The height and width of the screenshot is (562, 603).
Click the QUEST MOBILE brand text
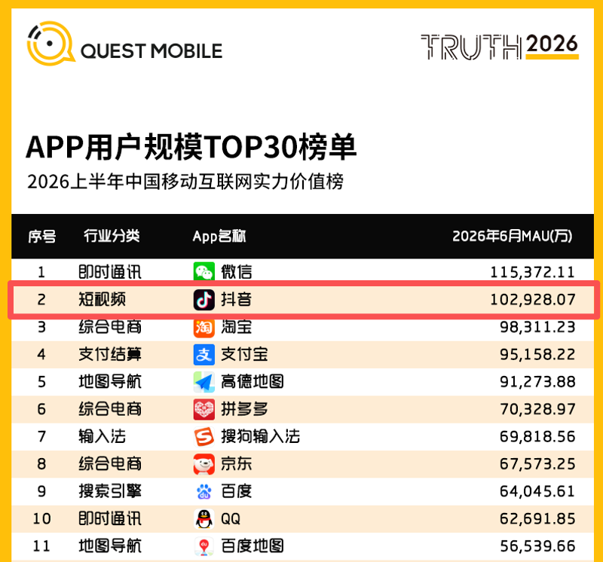(152, 51)
